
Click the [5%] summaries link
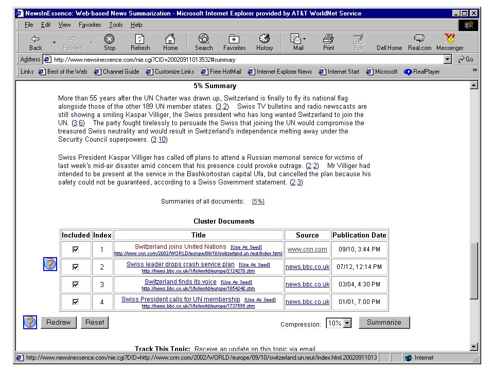click(x=258, y=201)
